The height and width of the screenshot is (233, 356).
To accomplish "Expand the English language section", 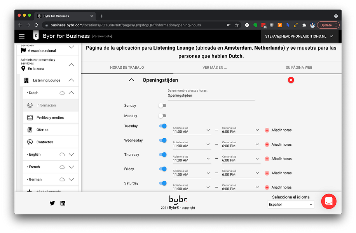I will (71, 155).
